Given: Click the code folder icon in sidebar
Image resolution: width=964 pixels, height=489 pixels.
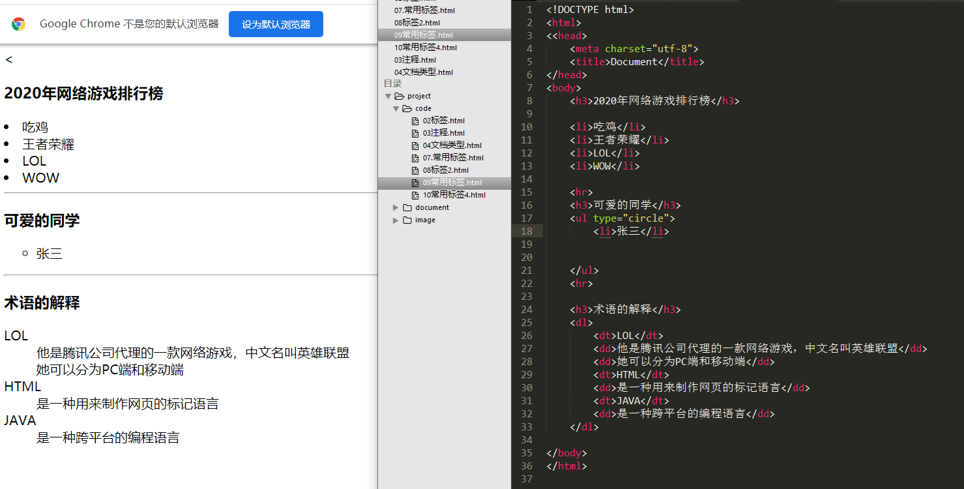Looking at the screenshot, I should pos(407,108).
